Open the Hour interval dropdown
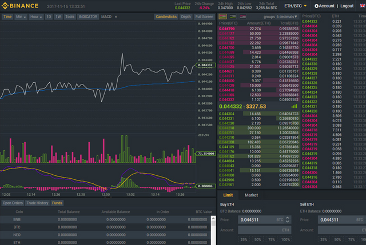366x245 pixels. (36, 17)
